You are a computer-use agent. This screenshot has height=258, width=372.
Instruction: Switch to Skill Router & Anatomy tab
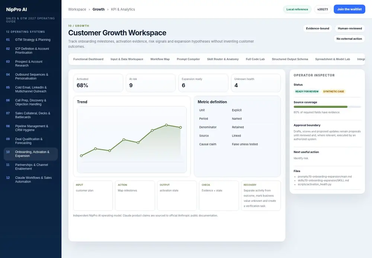click(x=223, y=59)
